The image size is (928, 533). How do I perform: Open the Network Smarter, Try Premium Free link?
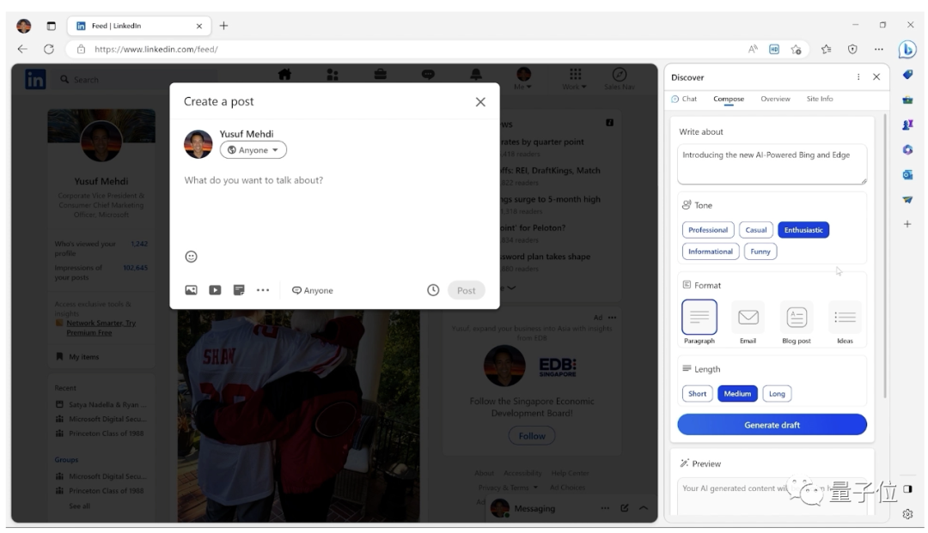(101, 328)
